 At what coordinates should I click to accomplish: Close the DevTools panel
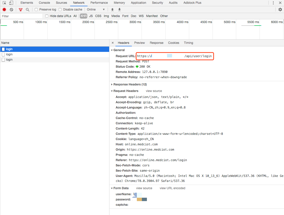point(280,3)
